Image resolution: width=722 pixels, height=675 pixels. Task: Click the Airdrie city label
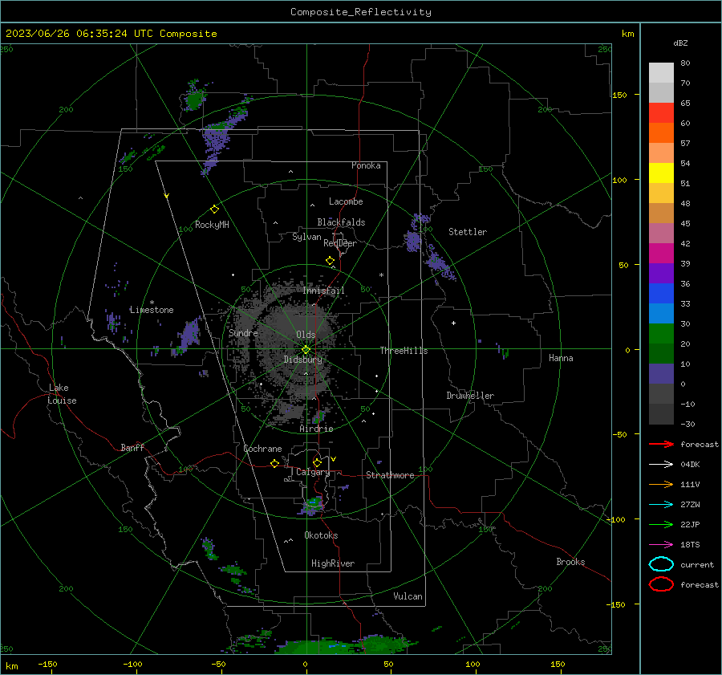pos(316,429)
